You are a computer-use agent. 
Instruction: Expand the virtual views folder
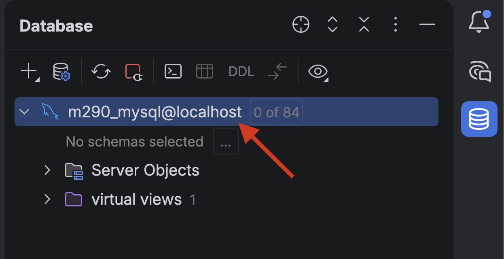pyautogui.click(x=47, y=200)
